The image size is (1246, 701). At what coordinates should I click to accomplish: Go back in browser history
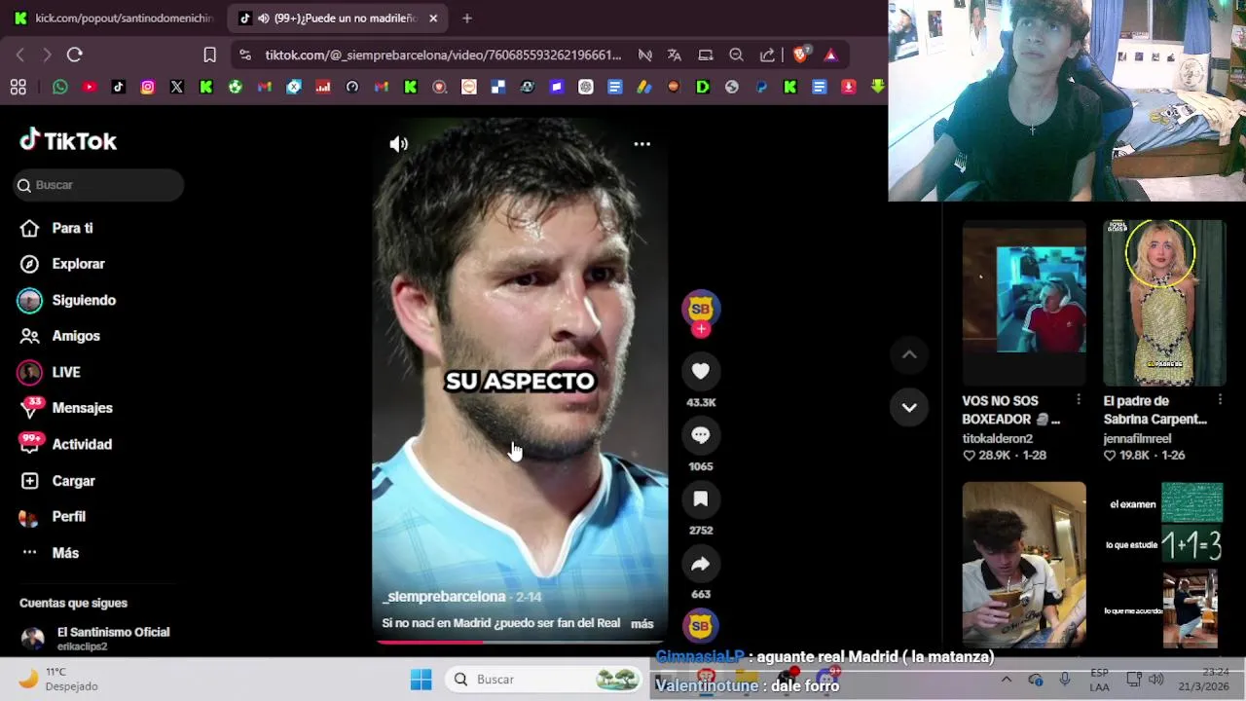pos(19,55)
